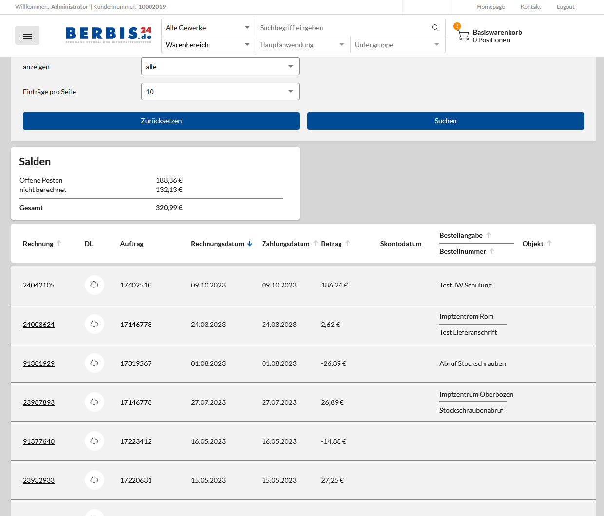Select Auftrag number 17402510

(136, 285)
